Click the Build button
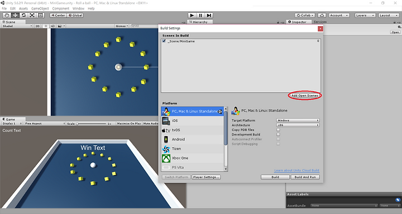 pos(275,177)
